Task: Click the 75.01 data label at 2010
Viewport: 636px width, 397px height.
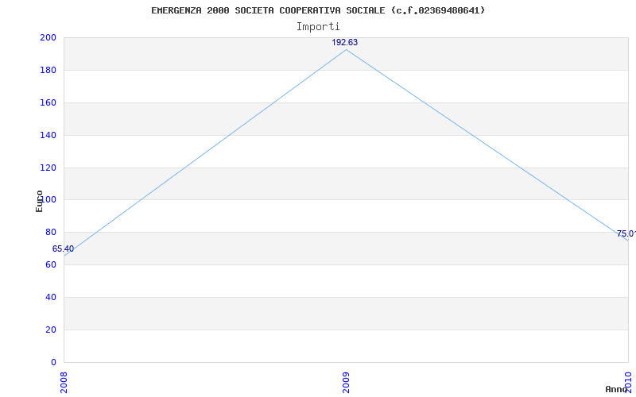Action: (626, 233)
